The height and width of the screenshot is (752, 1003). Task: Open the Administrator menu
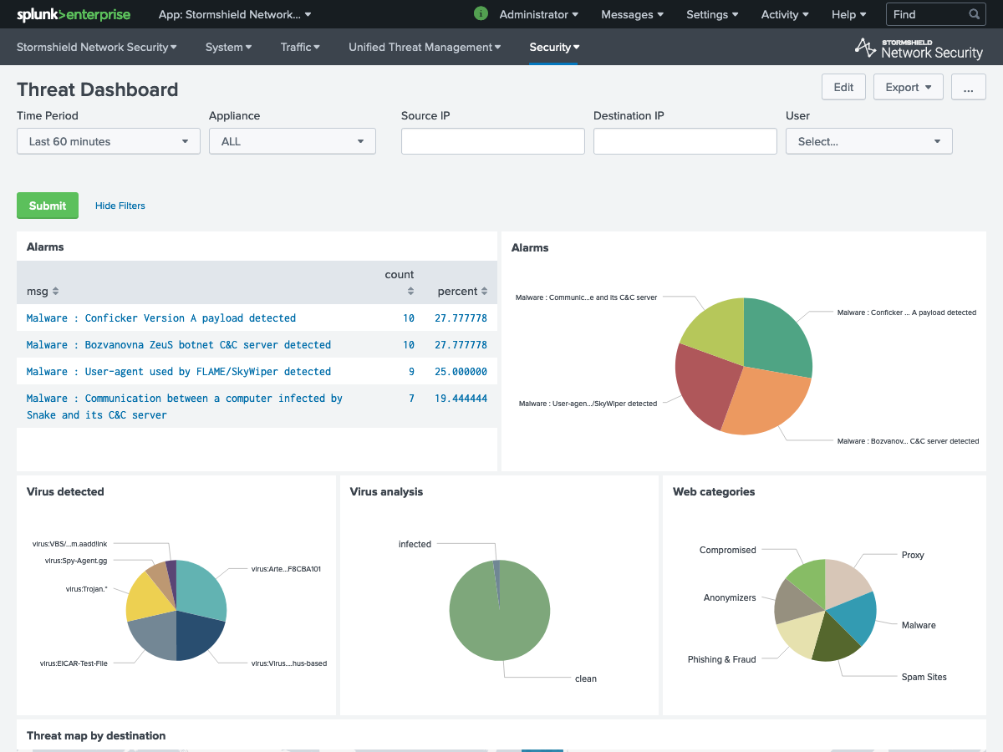click(x=539, y=14)
